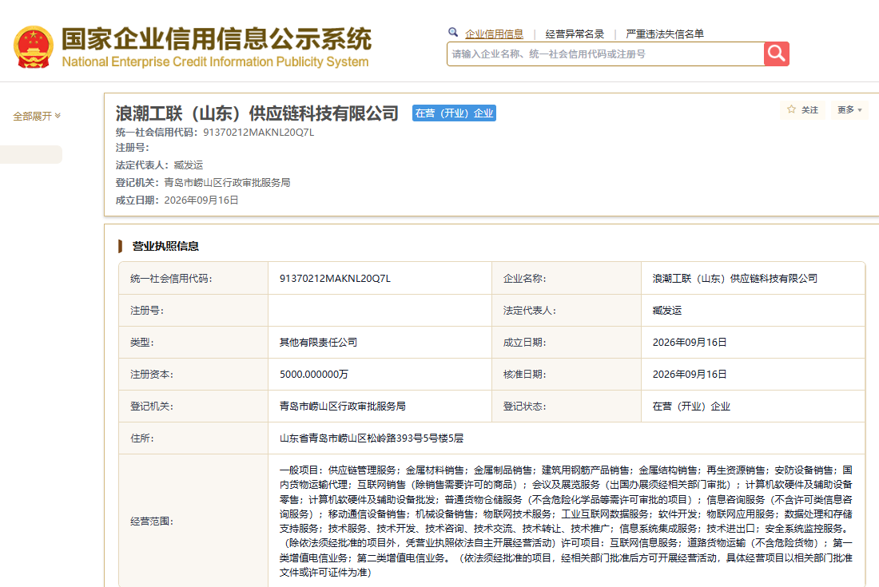The width and height of the screenshot is (879, 587).
Task: Click type value 其他有限责任公司
Action: pyautogui.click(x=318, y=343)
